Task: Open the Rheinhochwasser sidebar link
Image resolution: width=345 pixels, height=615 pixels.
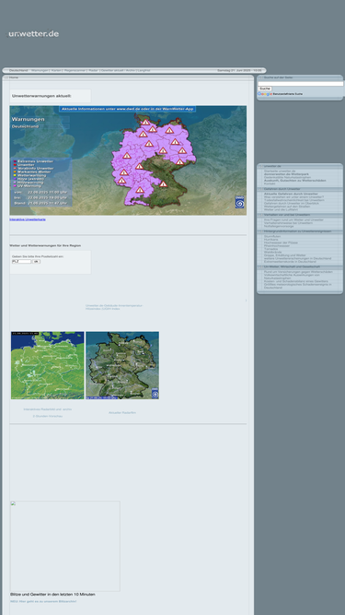Action: pos(277,245)
